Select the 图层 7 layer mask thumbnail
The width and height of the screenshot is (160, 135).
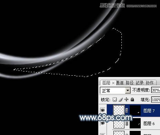tap(135, 110)
